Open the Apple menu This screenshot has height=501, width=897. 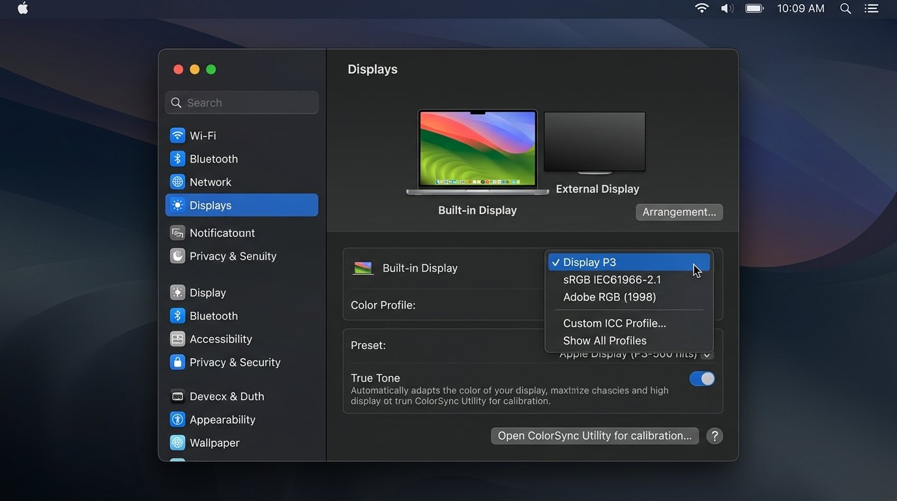pos(23,8)
